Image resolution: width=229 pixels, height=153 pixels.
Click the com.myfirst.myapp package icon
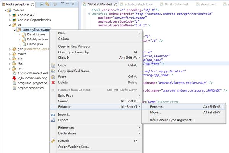click(19, 30)
